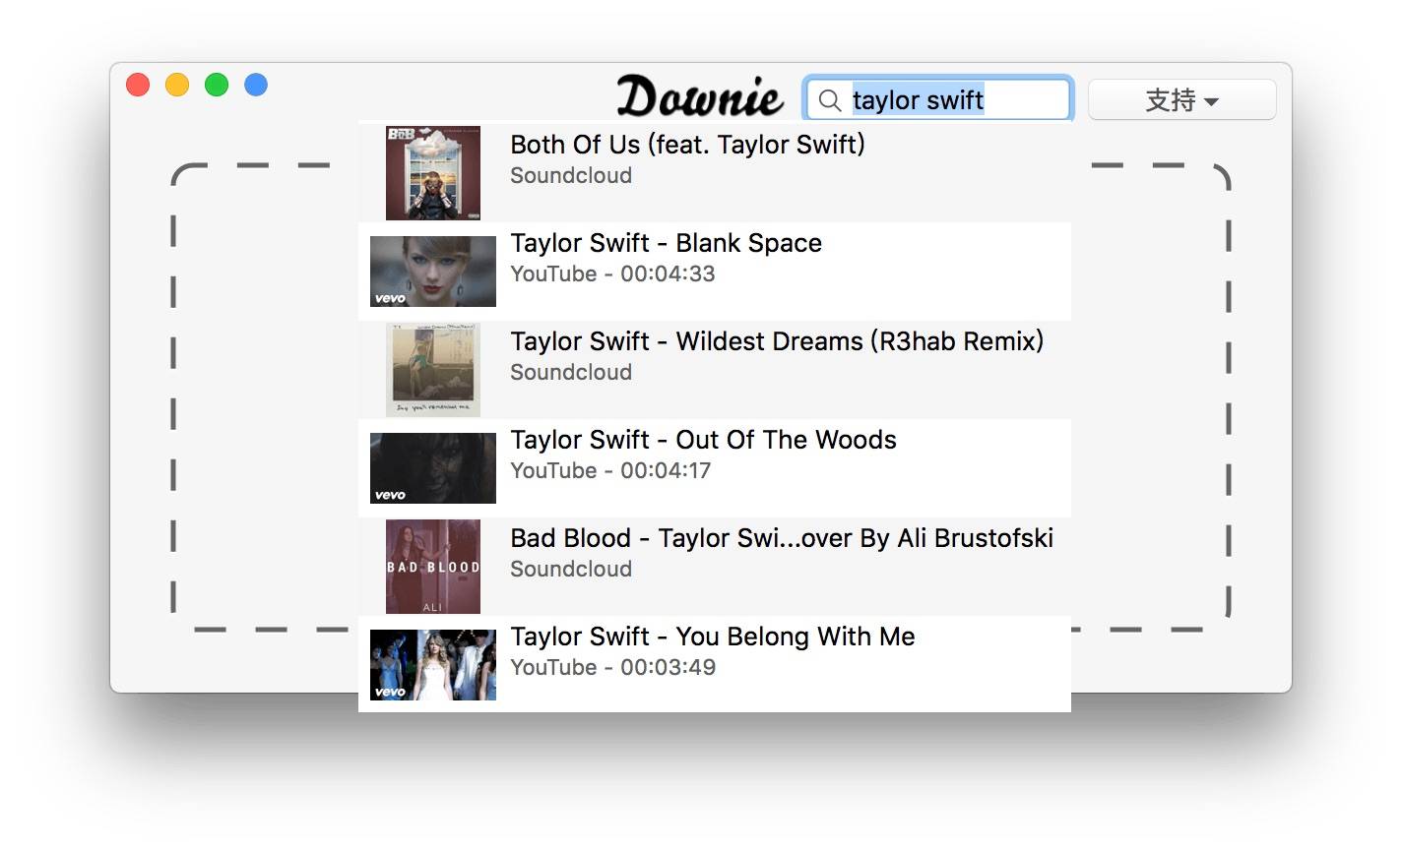Screen dimensions: 1402x850
Task: Click the Both Of Us album cover
Action: tap(433, 173)
